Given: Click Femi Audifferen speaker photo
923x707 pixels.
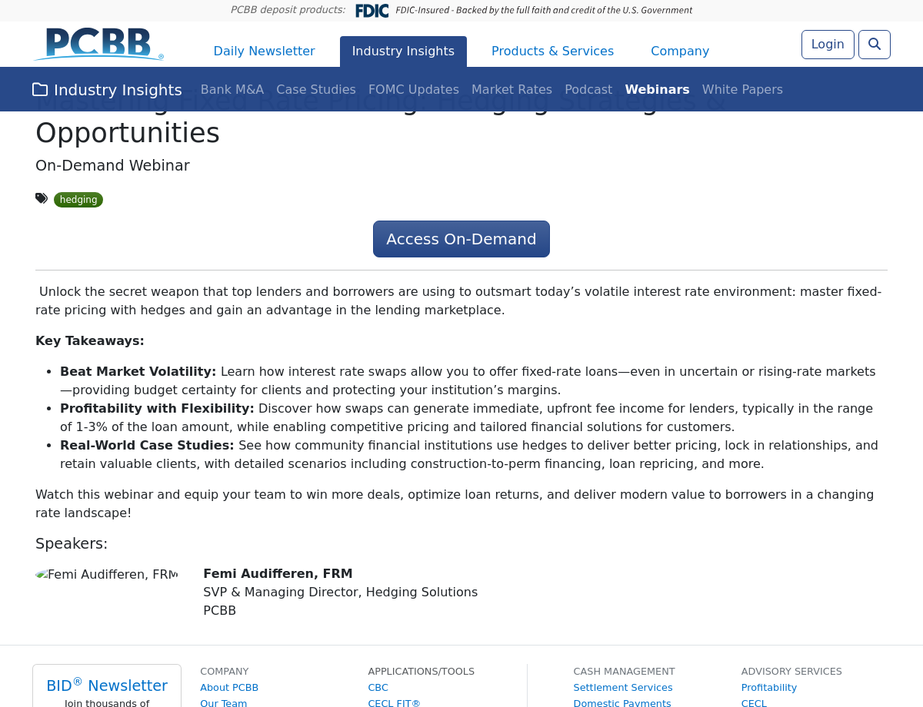Looking at the screenshot, I should tap(106, 575).
